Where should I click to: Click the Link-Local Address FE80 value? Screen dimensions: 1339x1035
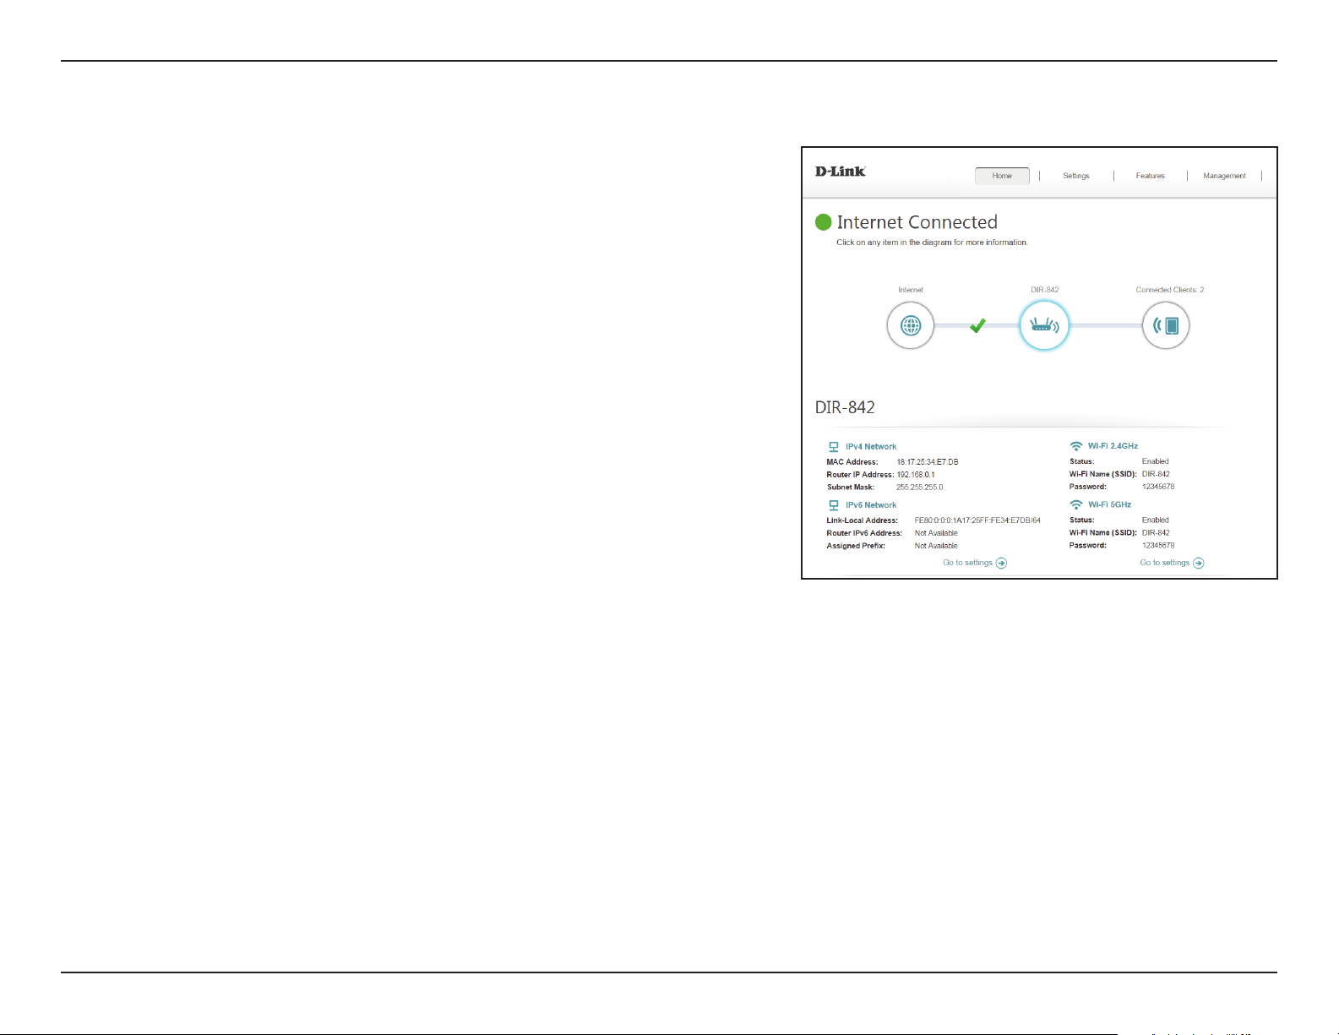(x=977, y=520)
